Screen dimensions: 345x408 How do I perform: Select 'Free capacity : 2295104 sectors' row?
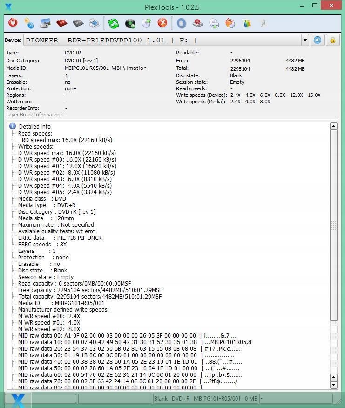point(90,290)
